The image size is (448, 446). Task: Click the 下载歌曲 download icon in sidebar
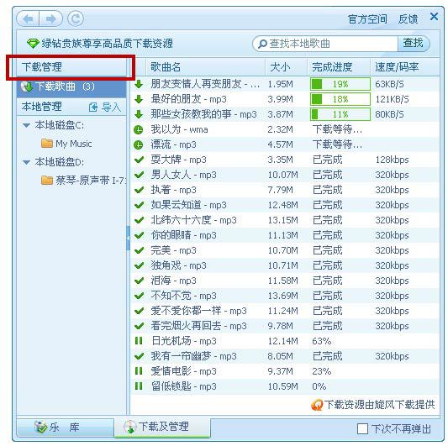click(27, 87)
